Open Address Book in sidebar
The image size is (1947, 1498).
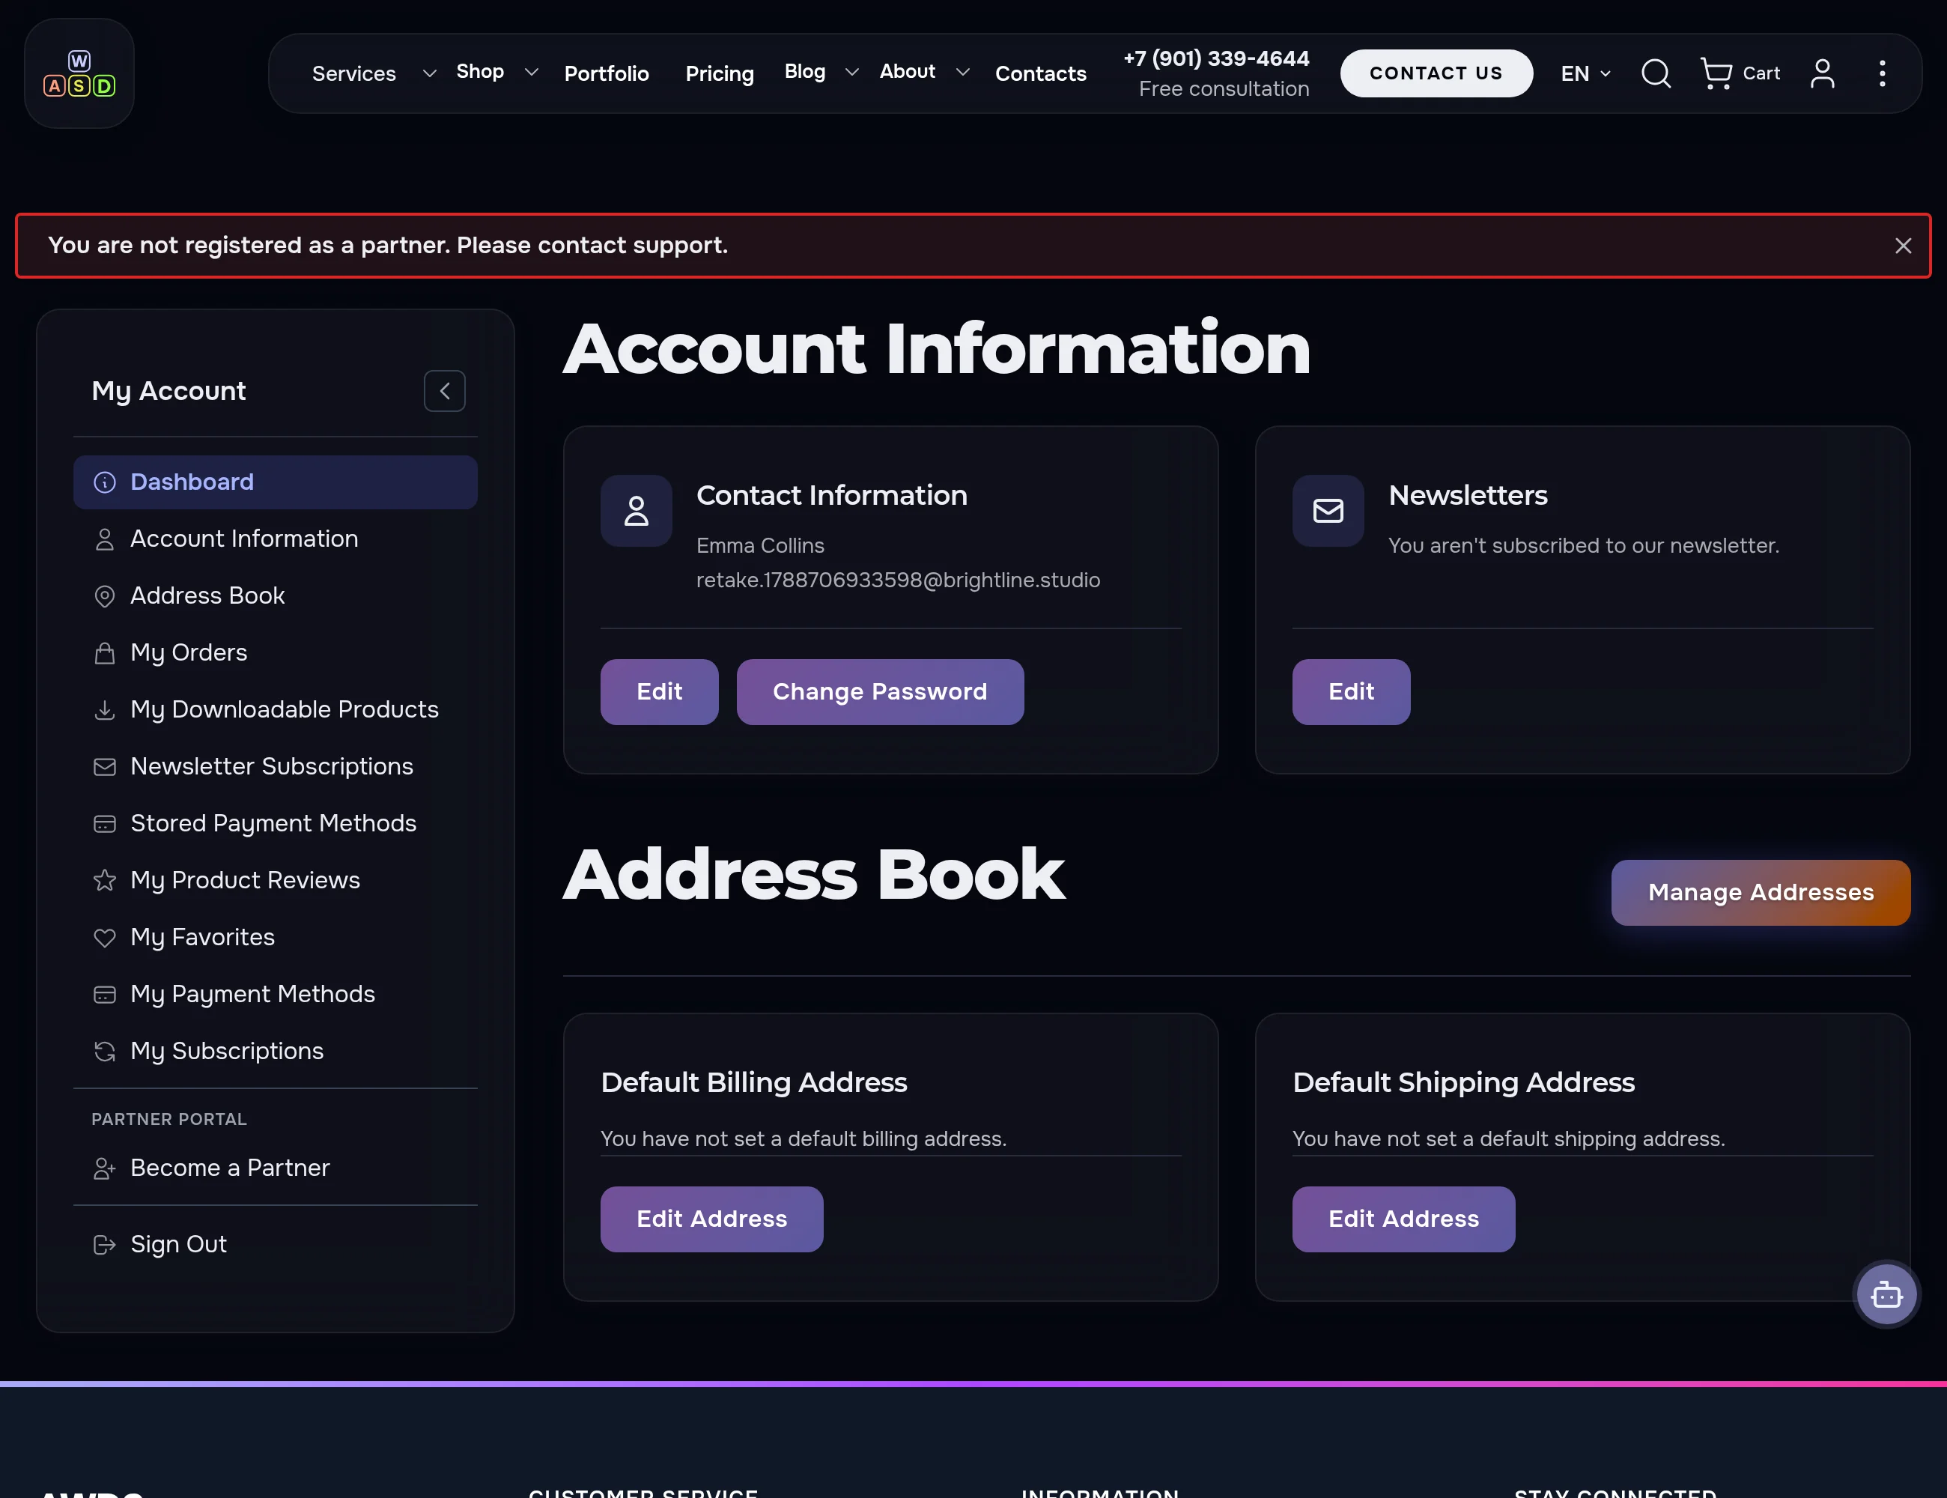coord(275,595)
